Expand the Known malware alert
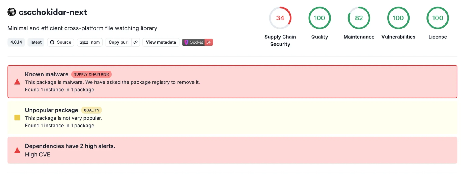Image resolution: width=468 pixels, height=176 pixels. click(232, 82)
